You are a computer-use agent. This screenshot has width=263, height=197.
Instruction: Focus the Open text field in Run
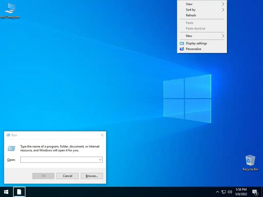[59, 160]
